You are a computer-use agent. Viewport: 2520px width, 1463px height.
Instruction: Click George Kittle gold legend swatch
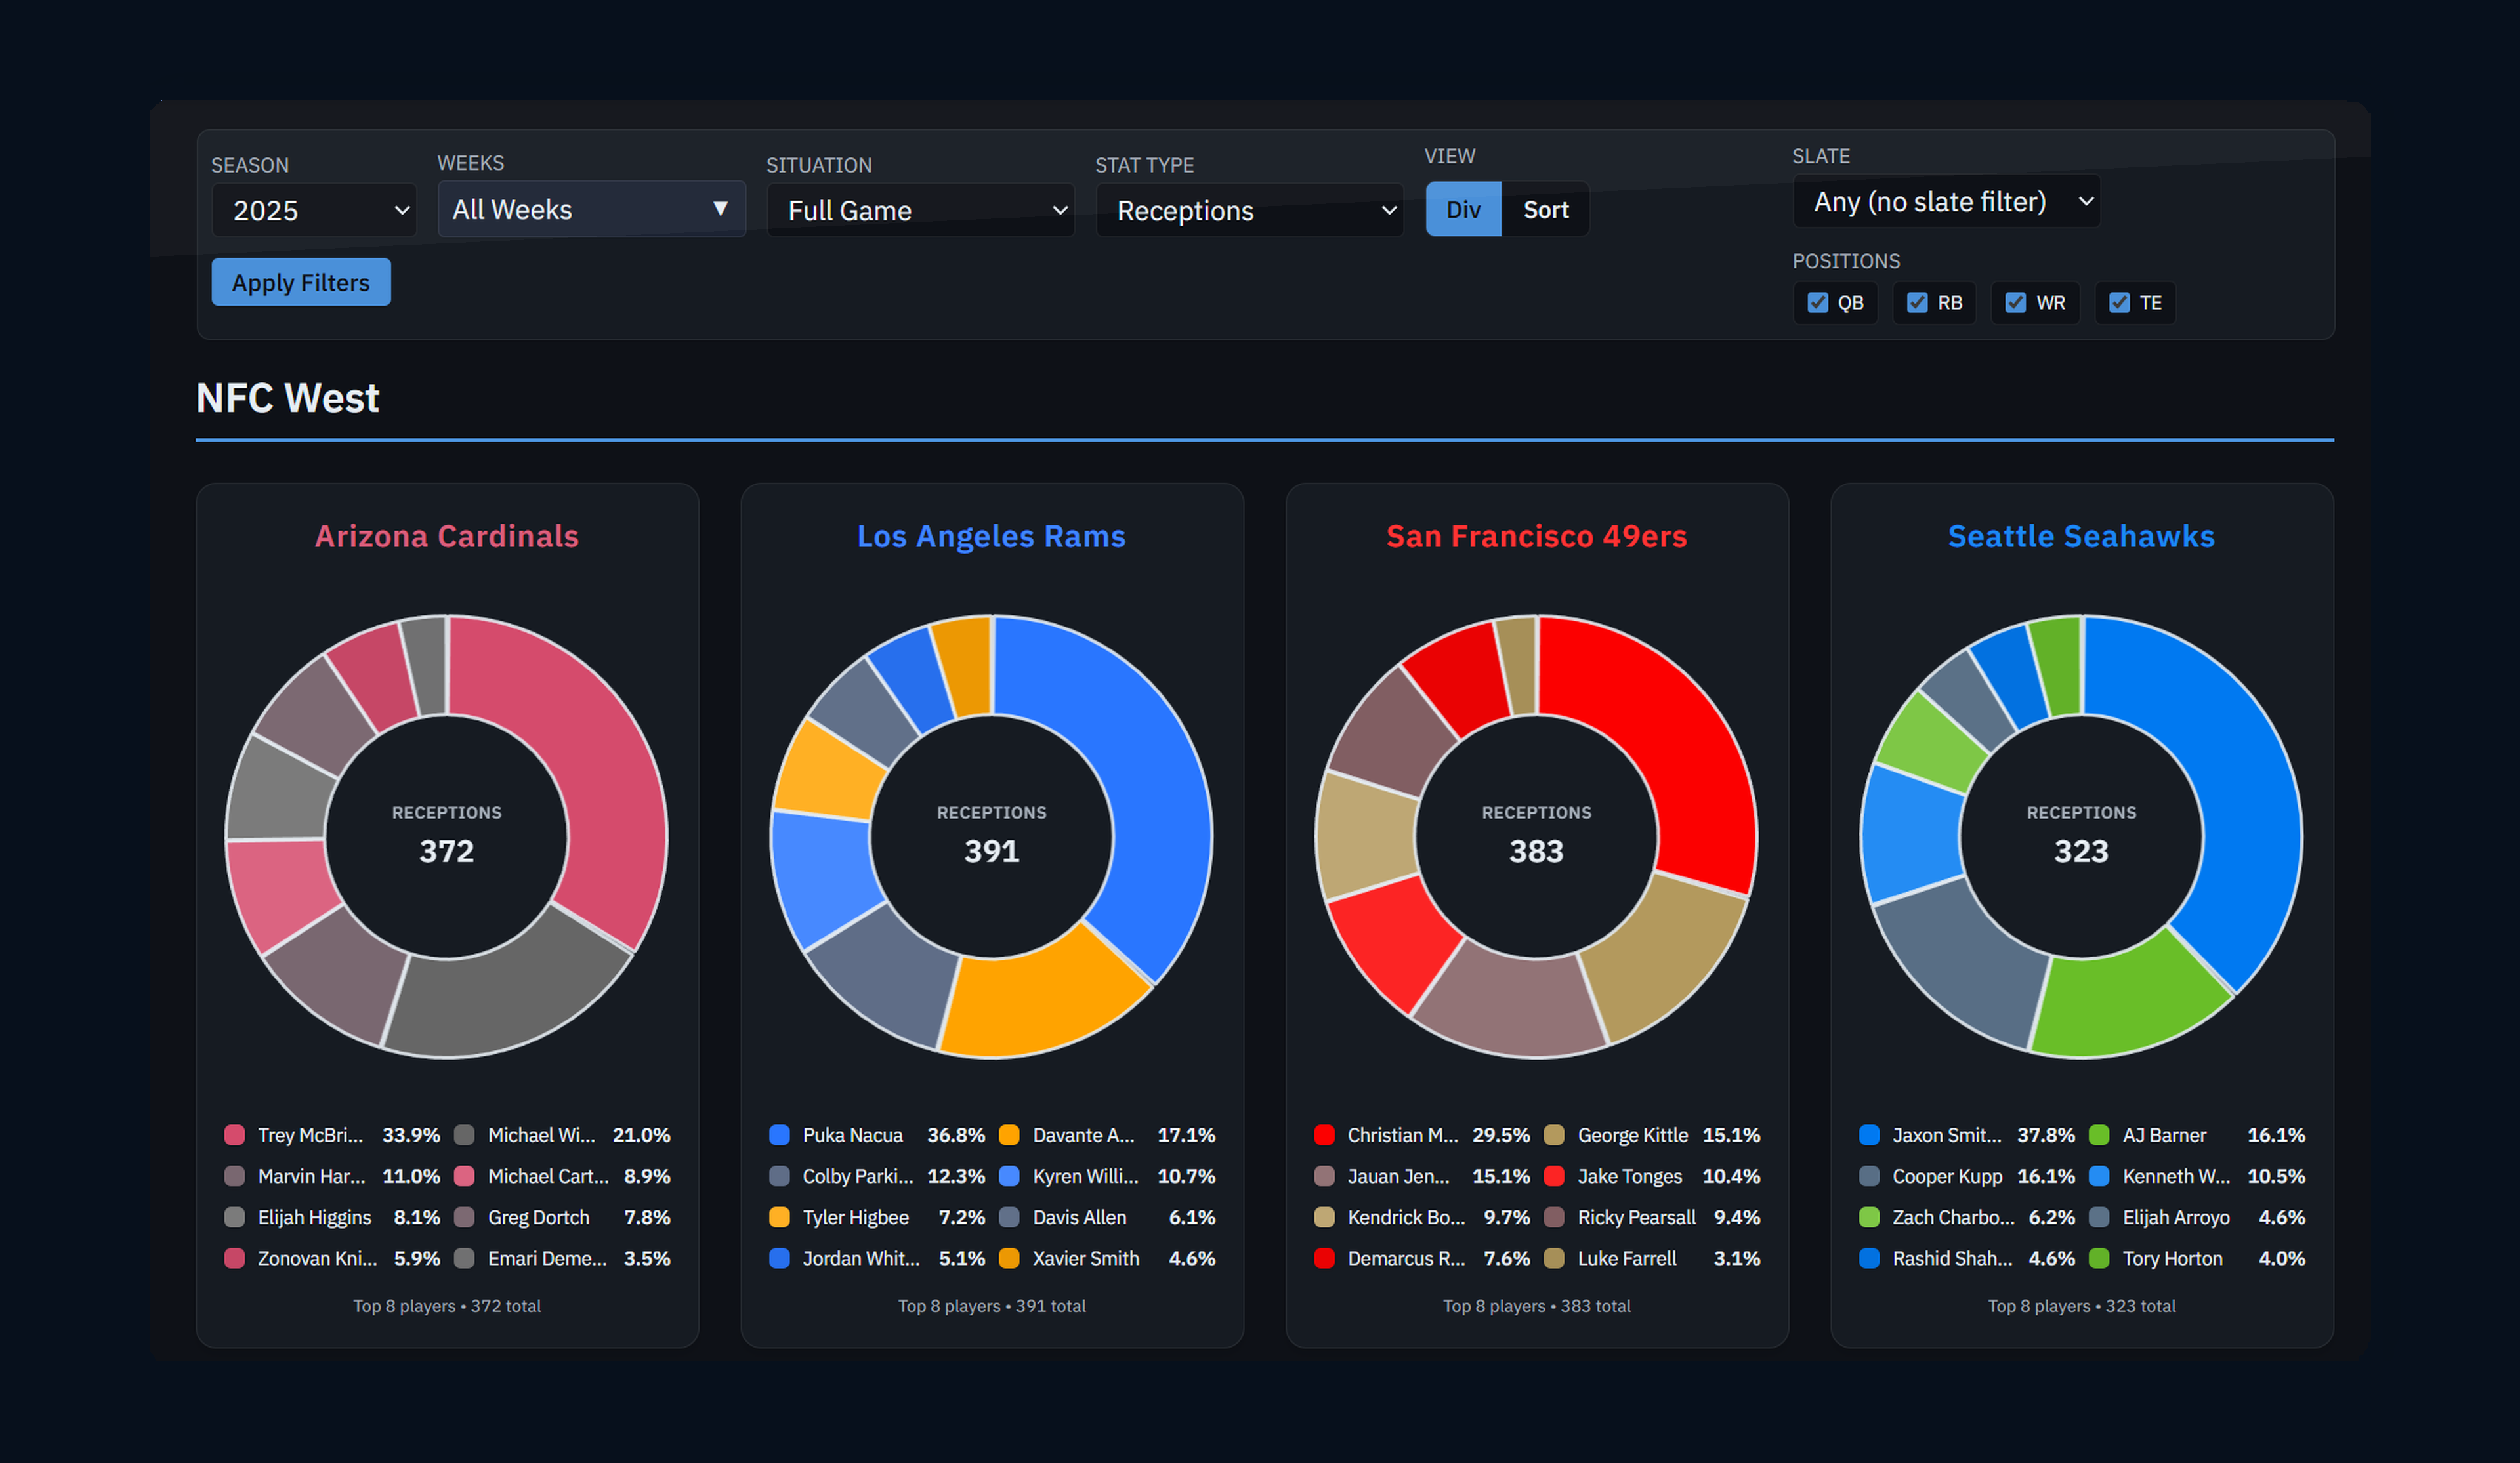click(x=1554, y=1135)
